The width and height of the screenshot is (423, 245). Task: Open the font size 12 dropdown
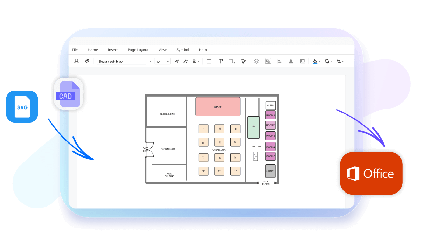(x=168, y=62)
